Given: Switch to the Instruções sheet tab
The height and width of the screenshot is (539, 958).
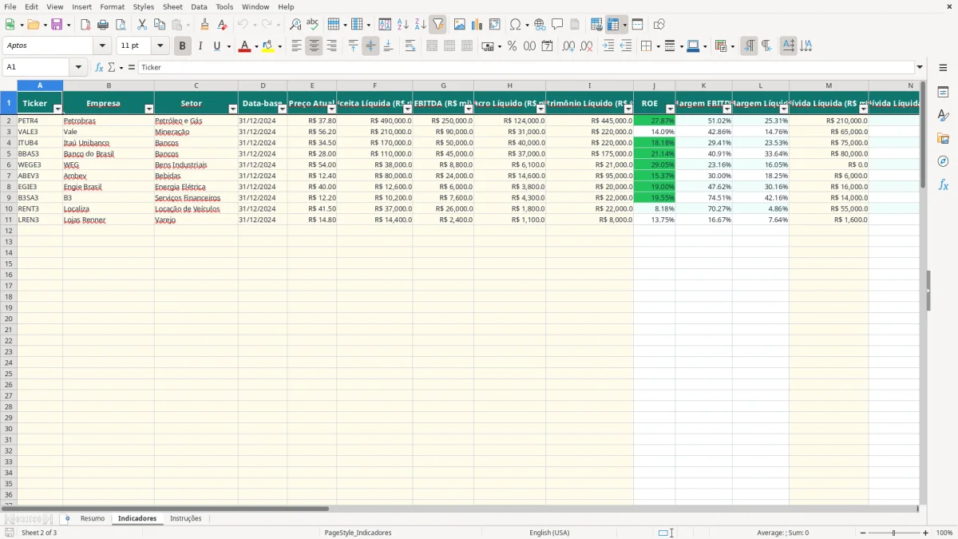Looking at the screenshot, I should 186,518.
